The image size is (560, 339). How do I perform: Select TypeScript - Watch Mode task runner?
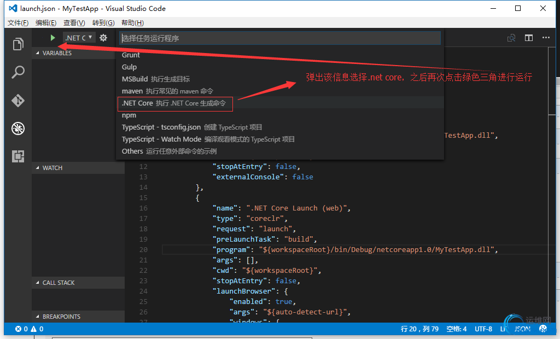280,139
